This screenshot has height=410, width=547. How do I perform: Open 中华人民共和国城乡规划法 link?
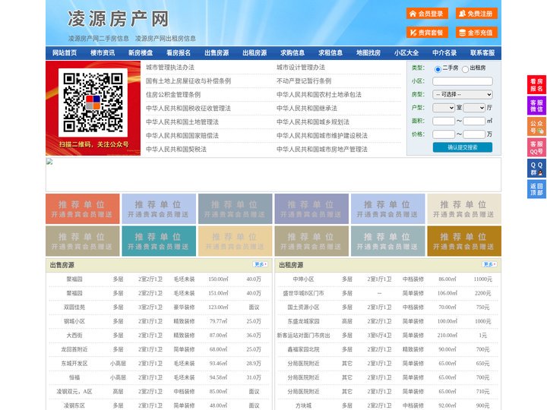[313, 121]
